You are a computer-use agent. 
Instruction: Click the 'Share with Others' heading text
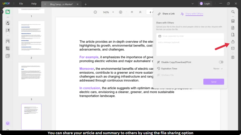pos(165,23)
